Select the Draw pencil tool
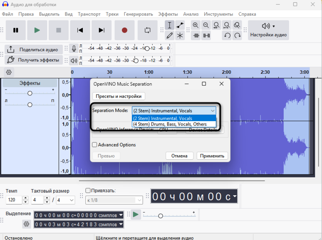This screenshot has height=240, width=322. [x=170, y=35]
